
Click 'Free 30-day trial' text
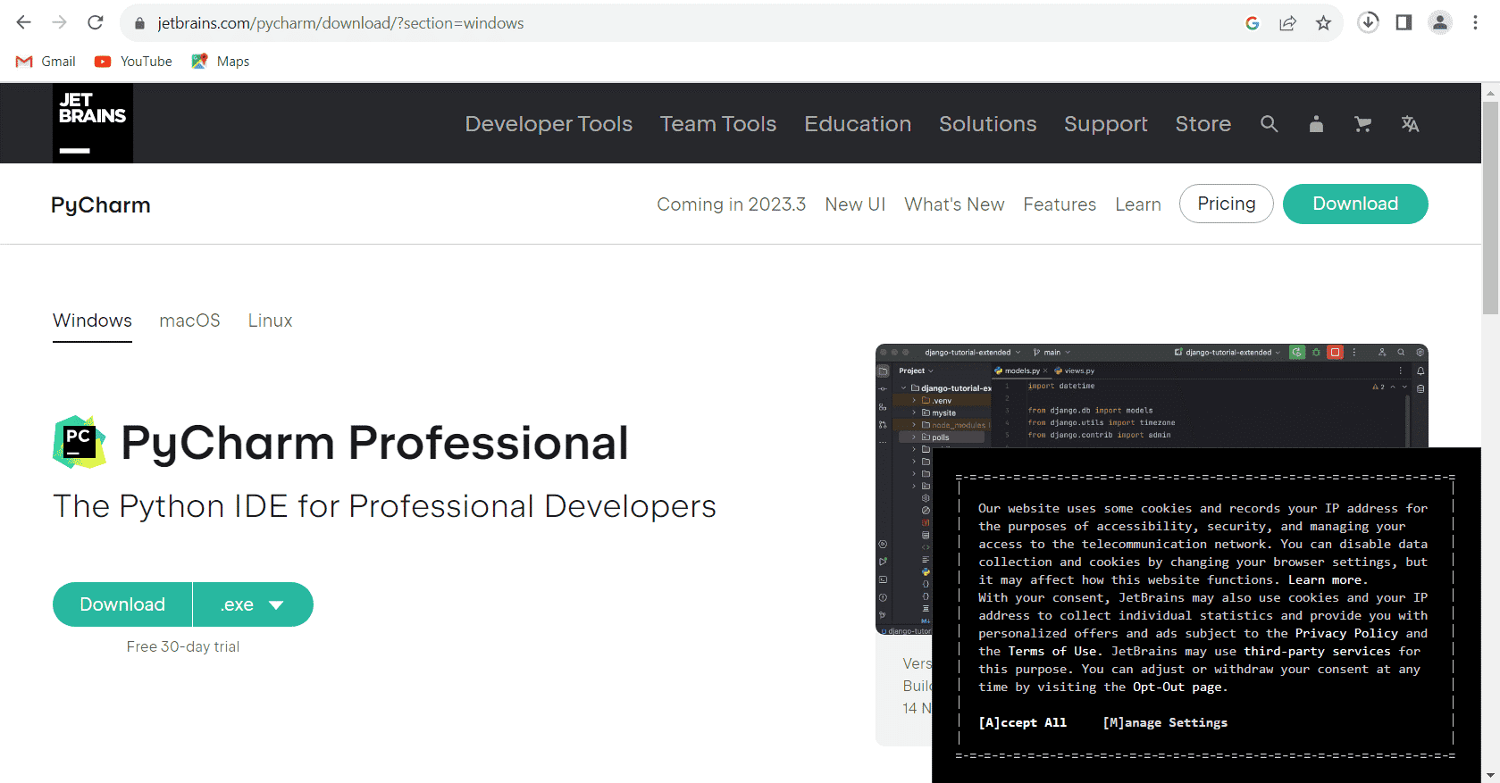point(183,646)
